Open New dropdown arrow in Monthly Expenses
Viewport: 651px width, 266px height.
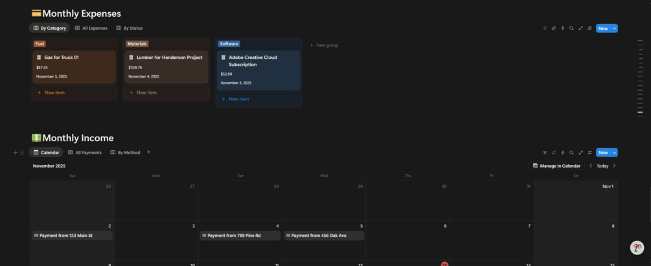coord(615,28)
